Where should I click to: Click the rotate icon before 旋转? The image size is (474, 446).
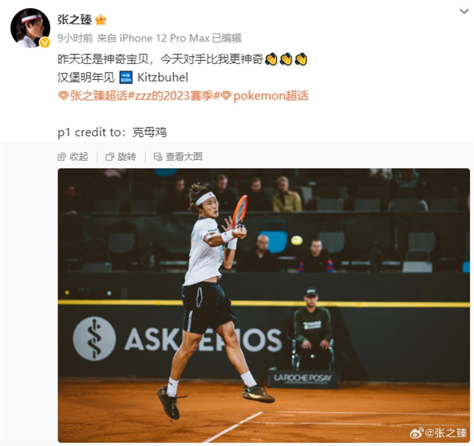[x=110, y=157]
